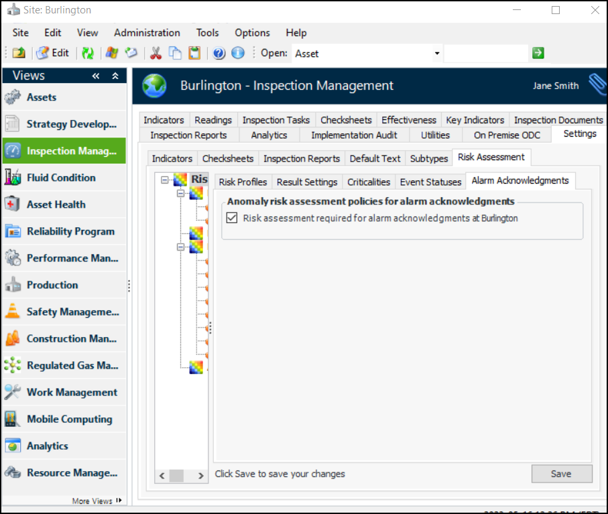
Task: Click the paperclip attachments icon in header
Action: 596,85
